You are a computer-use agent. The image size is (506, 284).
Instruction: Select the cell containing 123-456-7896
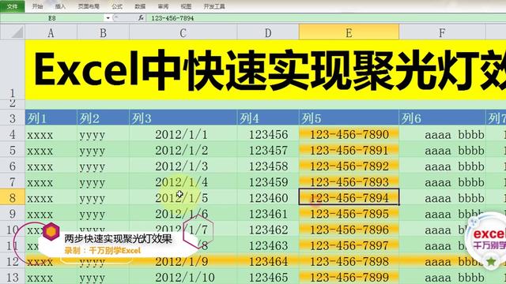(x=349, y=229)
